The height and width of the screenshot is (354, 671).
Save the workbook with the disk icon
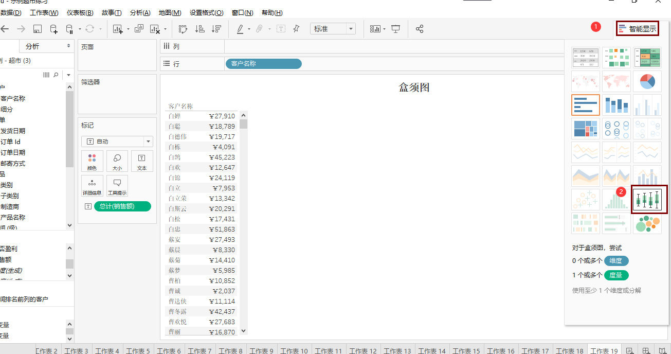coord(38,29)
